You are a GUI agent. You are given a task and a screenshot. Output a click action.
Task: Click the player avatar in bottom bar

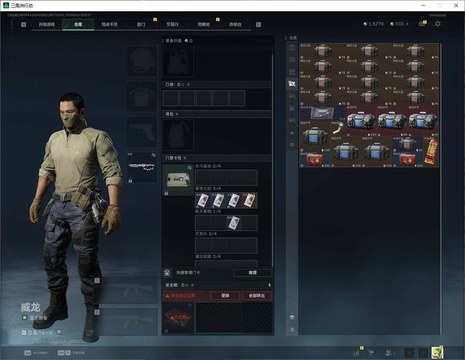pyautogui.click(x=437, y=352)
